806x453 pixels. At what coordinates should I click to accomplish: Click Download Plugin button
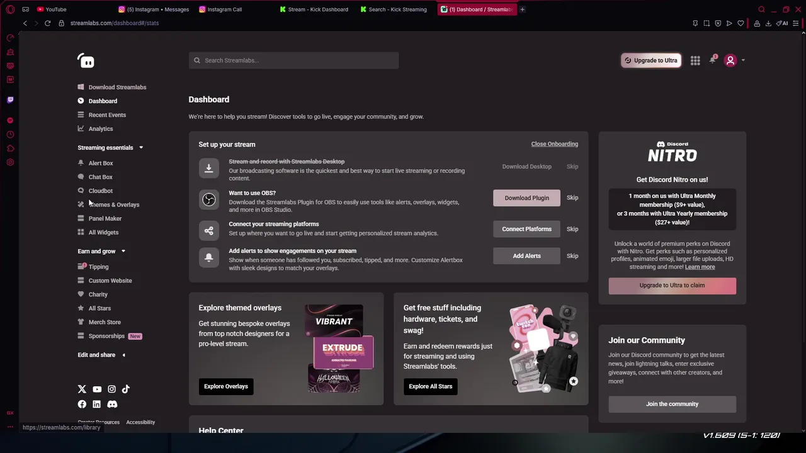click(x=526, y=198)
